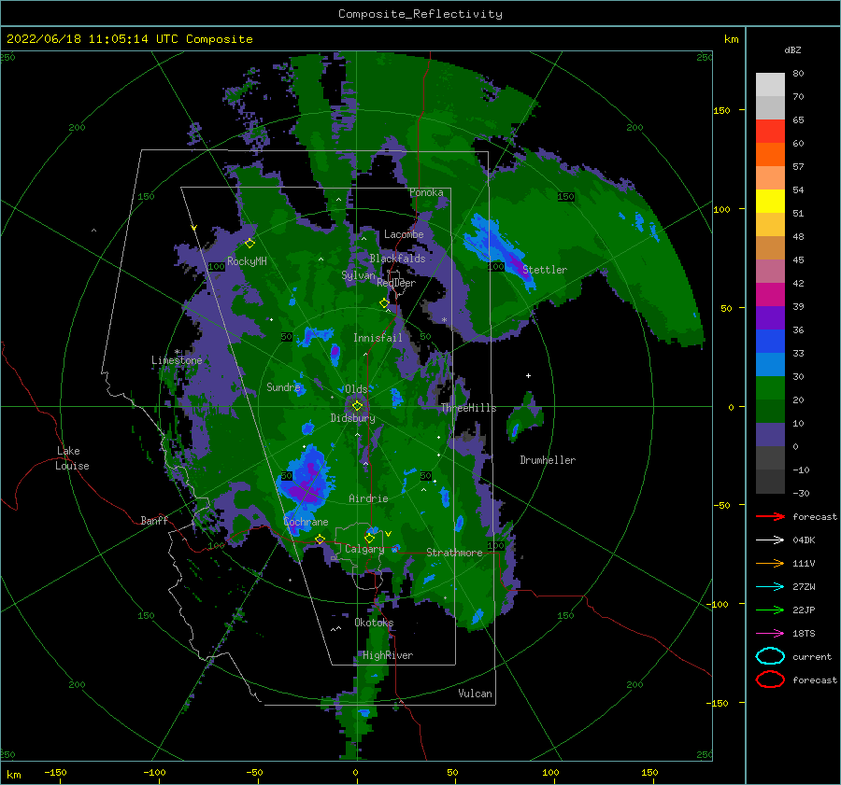The width and height of the screenshot is (841, 785).
Task: Click the cyan 27ZW arrow icon
Action: (x=770, y=587)
